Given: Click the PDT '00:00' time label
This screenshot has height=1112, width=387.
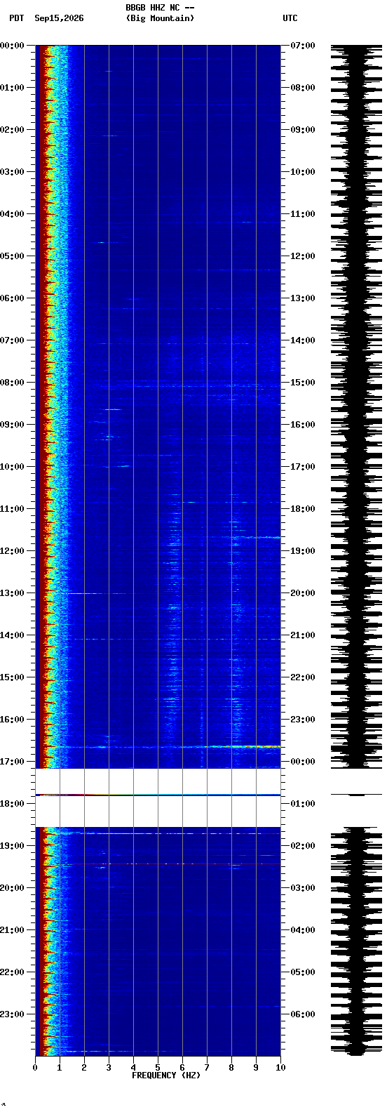Looking at the screenshot, I should [12, 46].
